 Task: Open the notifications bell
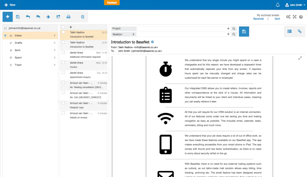click(x=278, y=5)
